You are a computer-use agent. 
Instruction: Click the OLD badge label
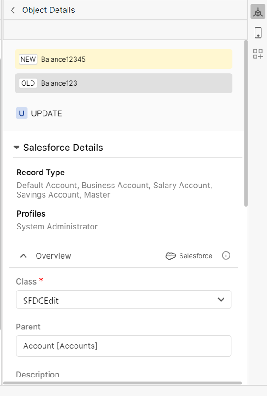pos(28,83)
